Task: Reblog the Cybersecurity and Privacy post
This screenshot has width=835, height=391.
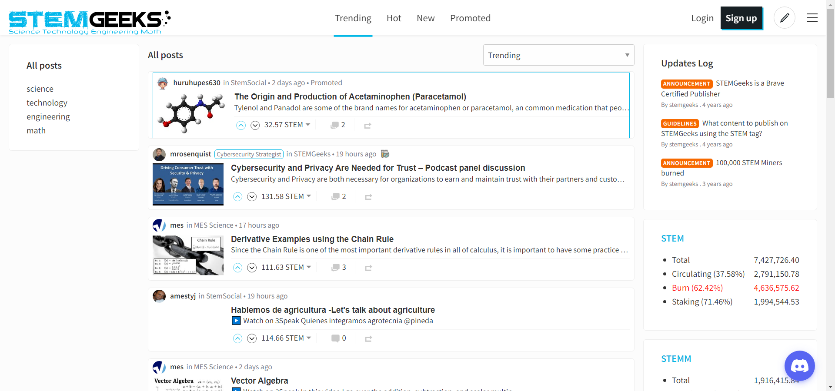Action: 368,197
